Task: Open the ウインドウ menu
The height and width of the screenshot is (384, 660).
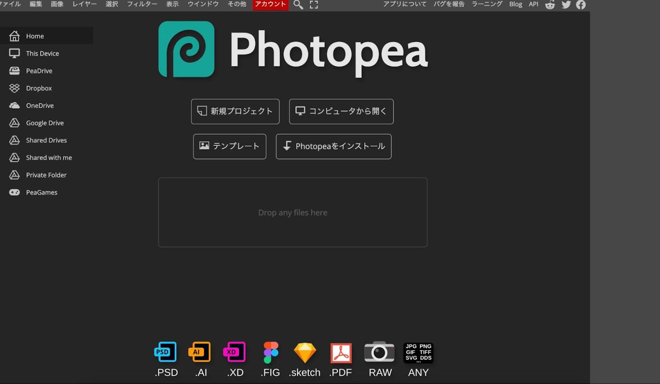Action: [203, 4]
